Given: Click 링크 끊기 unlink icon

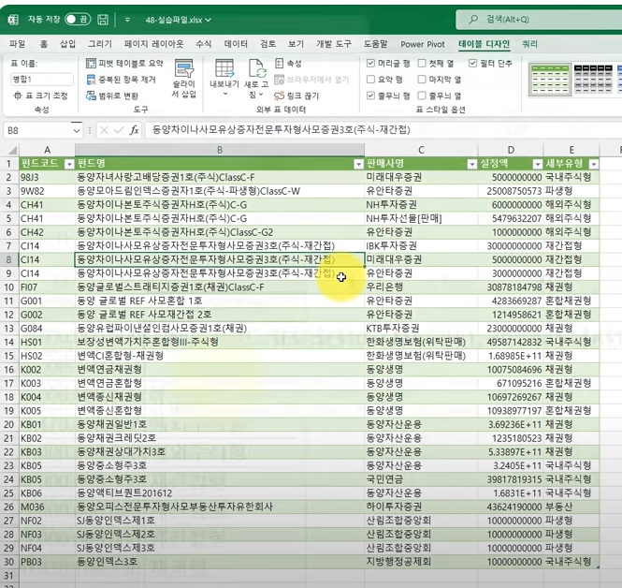Looking at the screenshot, I should (x=280, y=96).
